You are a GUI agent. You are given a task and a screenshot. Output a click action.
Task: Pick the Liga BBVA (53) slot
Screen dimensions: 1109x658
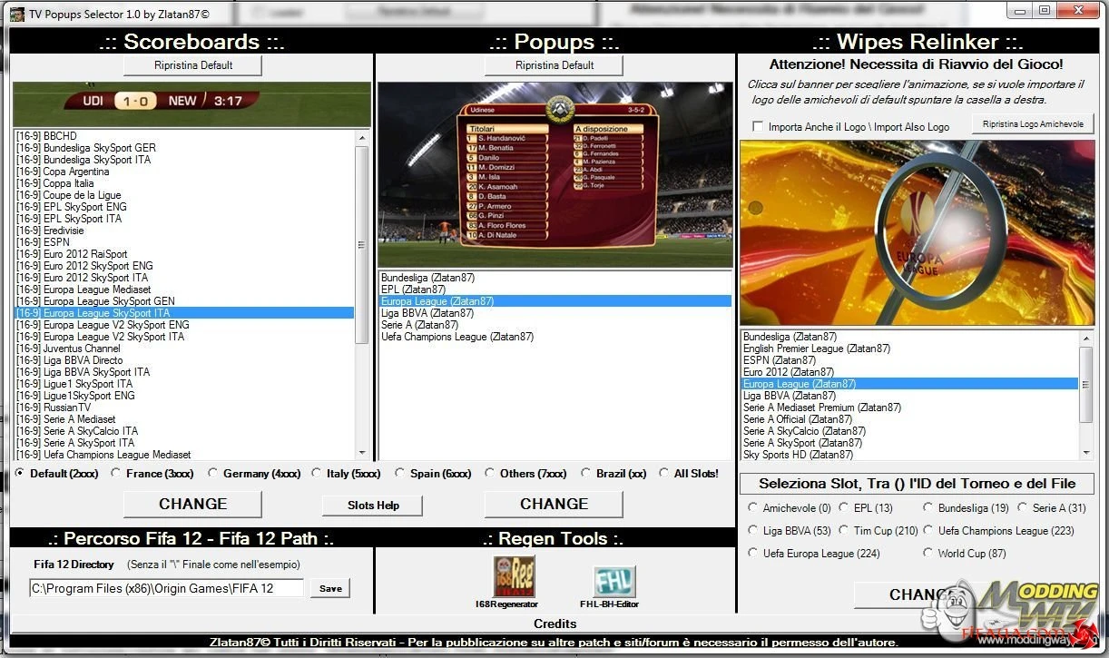coord(753,530)
